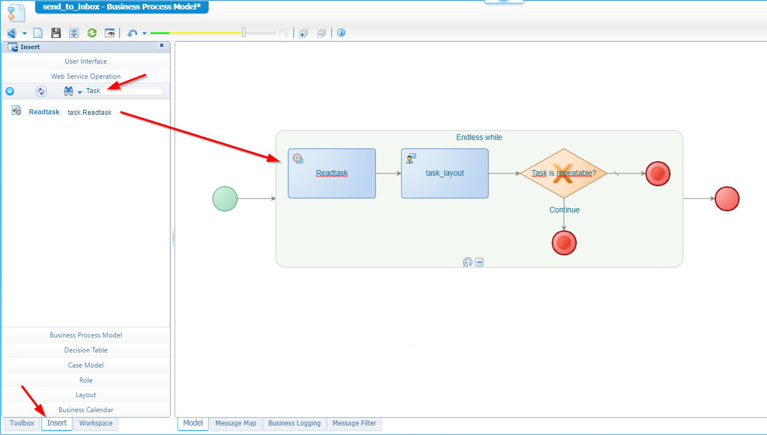Click the Publish upload arrow icon
The height and width of the screenshot is (435, 767).
click(74, 33)
